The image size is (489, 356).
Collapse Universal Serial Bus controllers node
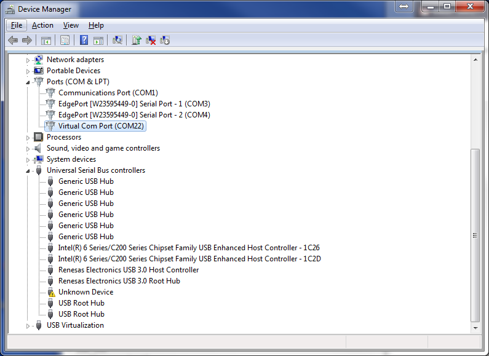[28, 171]
